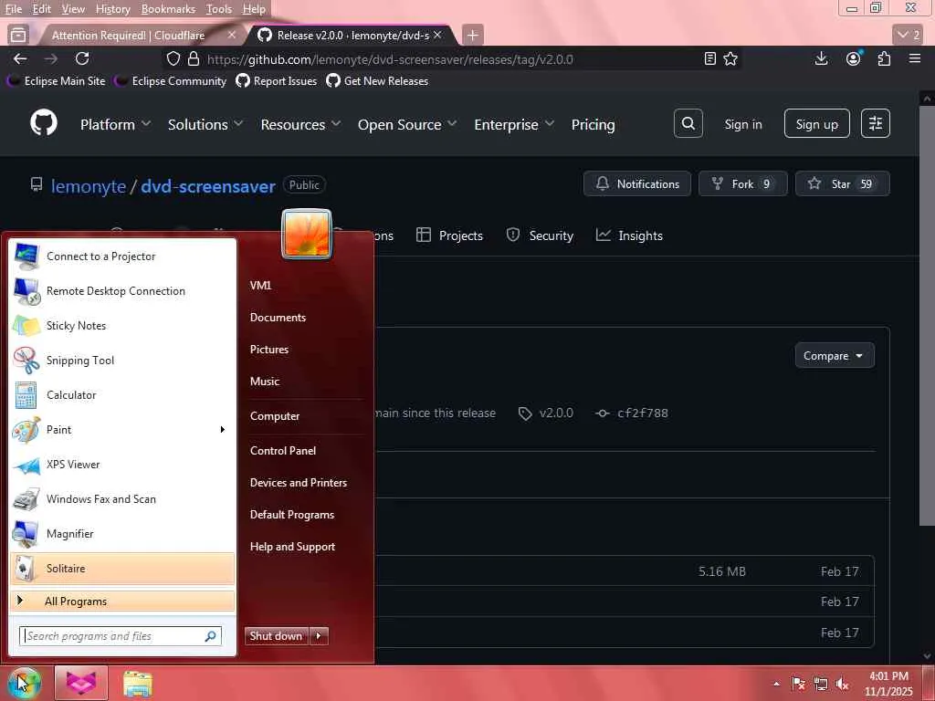Open the cf2f788 commit link

click(642, 413)
